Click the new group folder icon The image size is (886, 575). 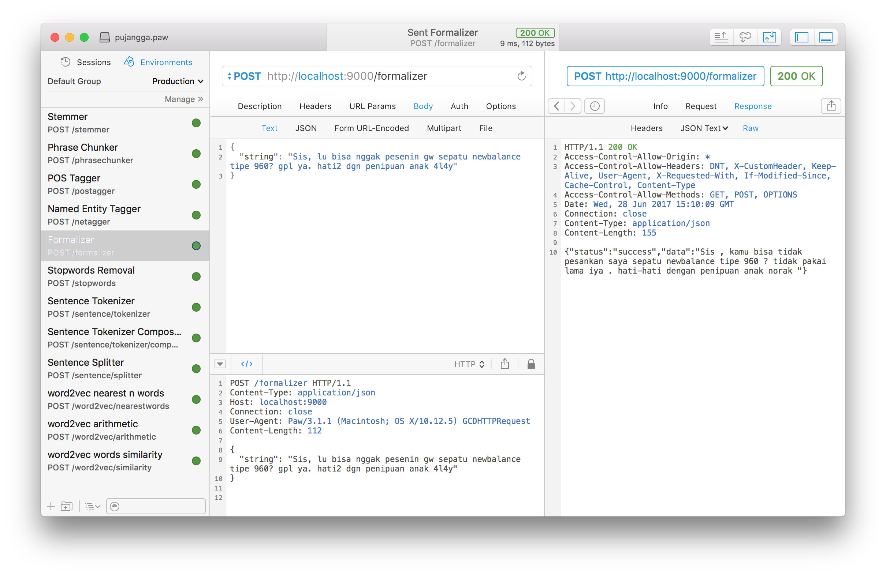pyautogui.click(x=67, y=506)
